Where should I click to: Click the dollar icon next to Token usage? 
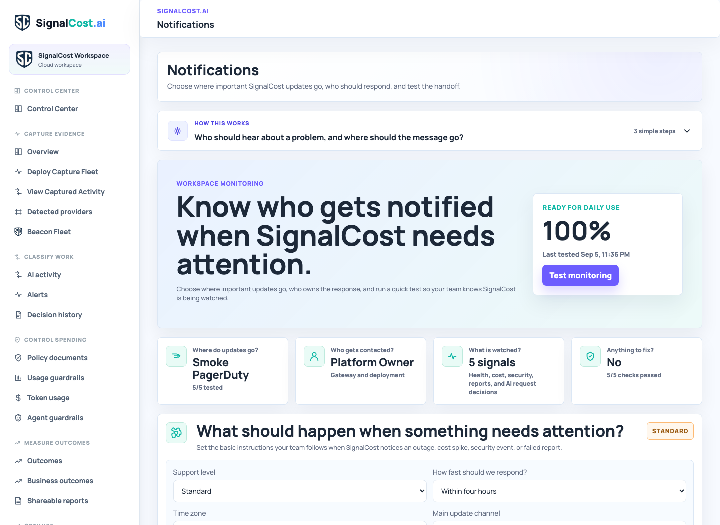pyautogui.click(x=18, y=398)
